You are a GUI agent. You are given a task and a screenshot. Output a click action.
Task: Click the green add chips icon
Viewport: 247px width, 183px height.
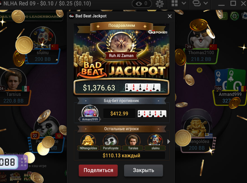click(x=235, y=16)
